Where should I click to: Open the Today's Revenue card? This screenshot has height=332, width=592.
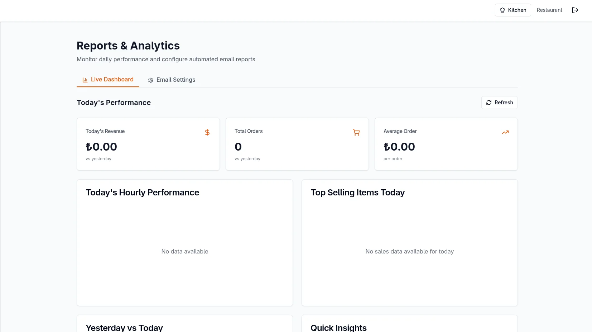click(x=148, y=144)
